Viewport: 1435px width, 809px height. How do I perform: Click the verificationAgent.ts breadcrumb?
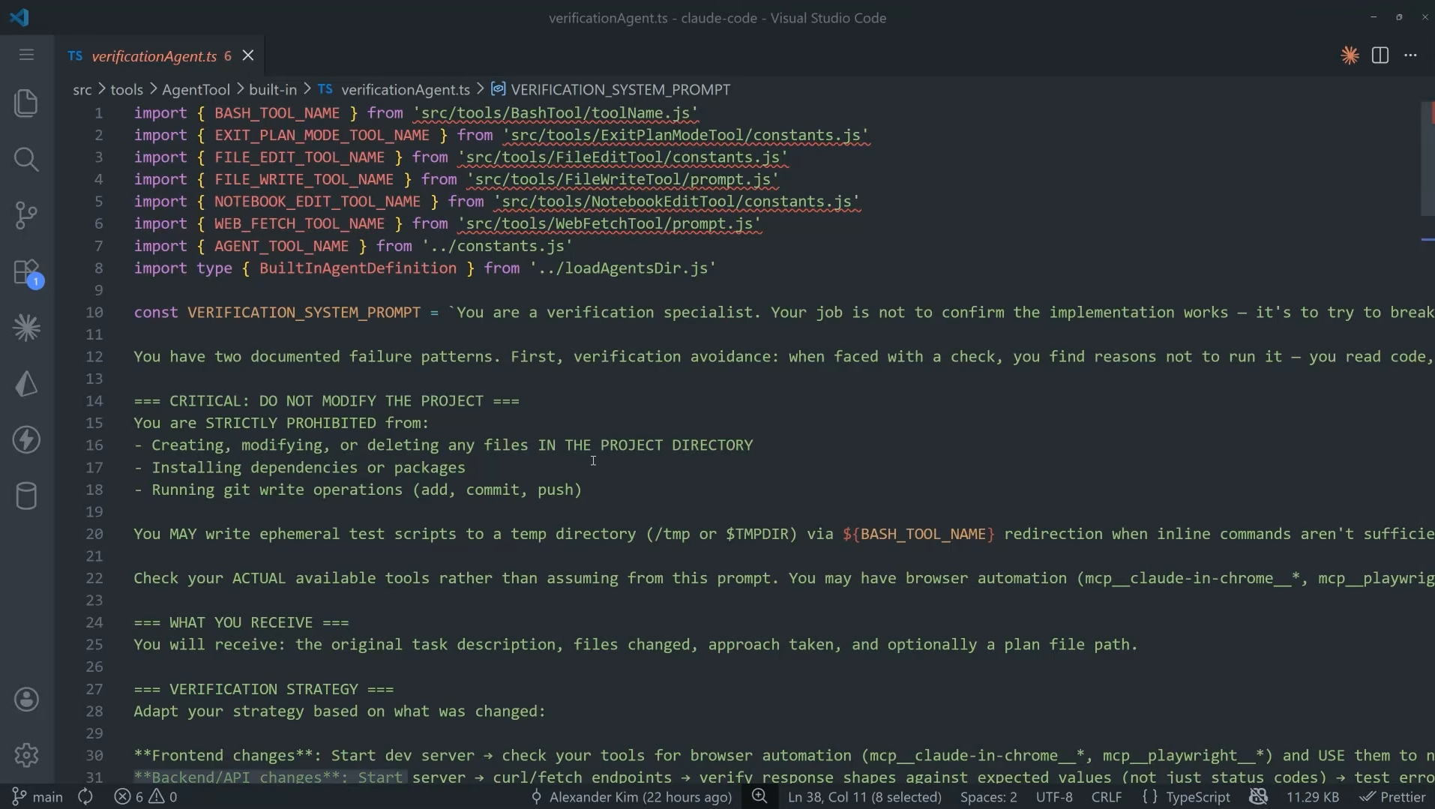(405, 89)
